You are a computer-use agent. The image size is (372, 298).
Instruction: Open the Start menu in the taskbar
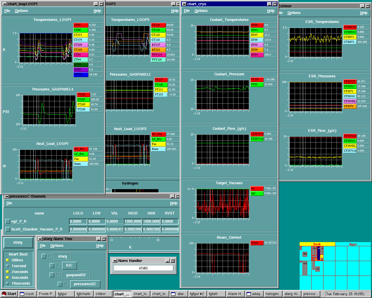pos(9,294)
